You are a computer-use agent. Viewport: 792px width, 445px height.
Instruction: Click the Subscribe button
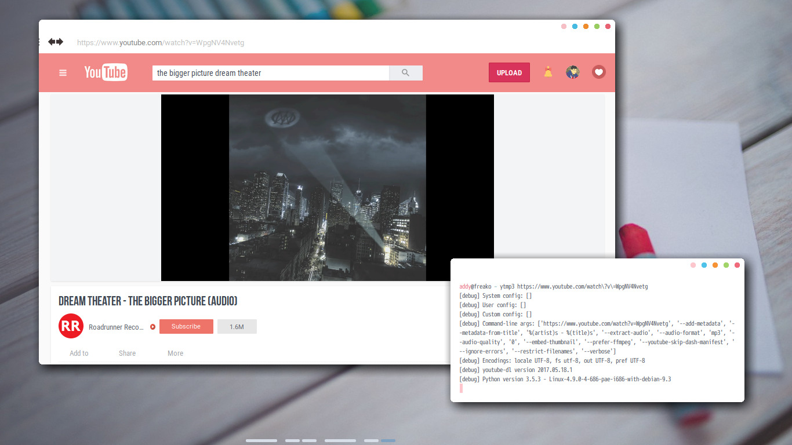186,326
